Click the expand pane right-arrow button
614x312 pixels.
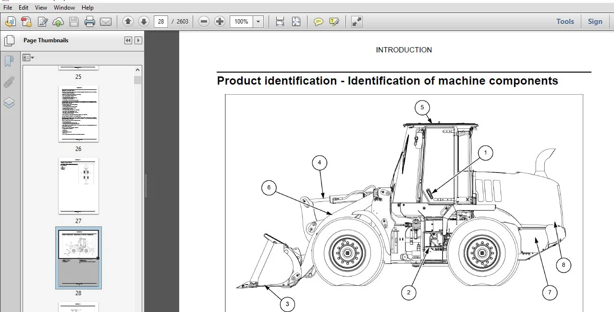[138, 40]
